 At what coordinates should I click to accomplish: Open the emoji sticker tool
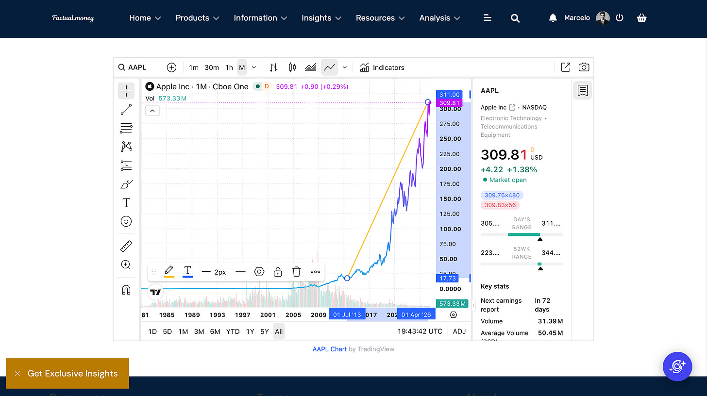point(126,221)
